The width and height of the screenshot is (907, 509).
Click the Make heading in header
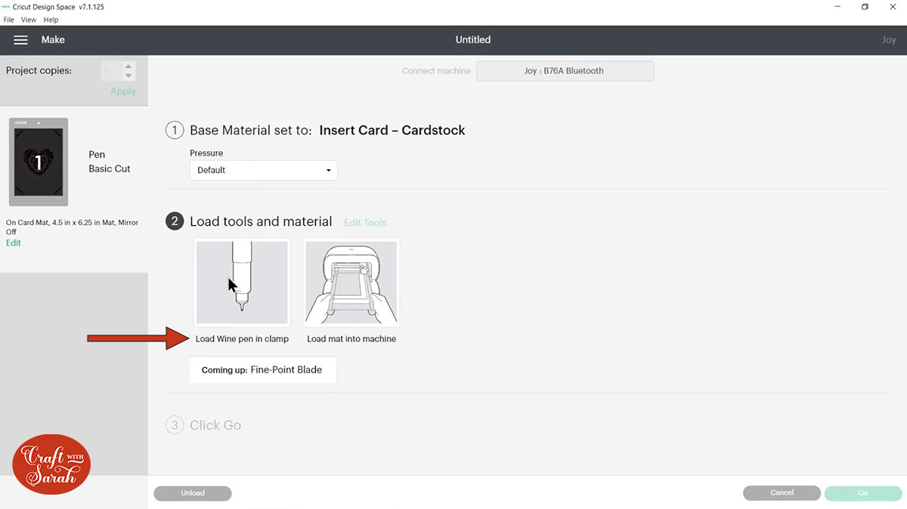53,40
